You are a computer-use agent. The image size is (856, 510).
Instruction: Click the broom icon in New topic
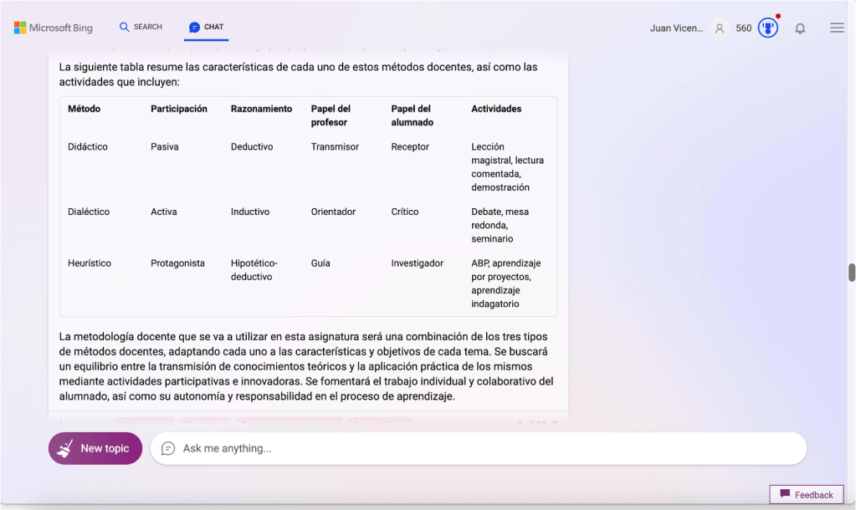pyautogui.click(x=65, y=449)
